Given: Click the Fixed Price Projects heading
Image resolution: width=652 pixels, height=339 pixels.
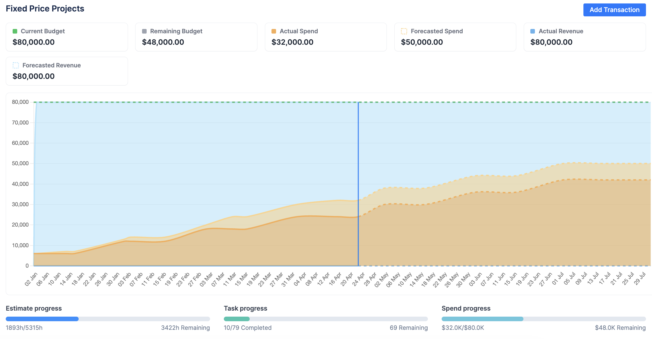Looking at the screenshot, I should 45,9.
